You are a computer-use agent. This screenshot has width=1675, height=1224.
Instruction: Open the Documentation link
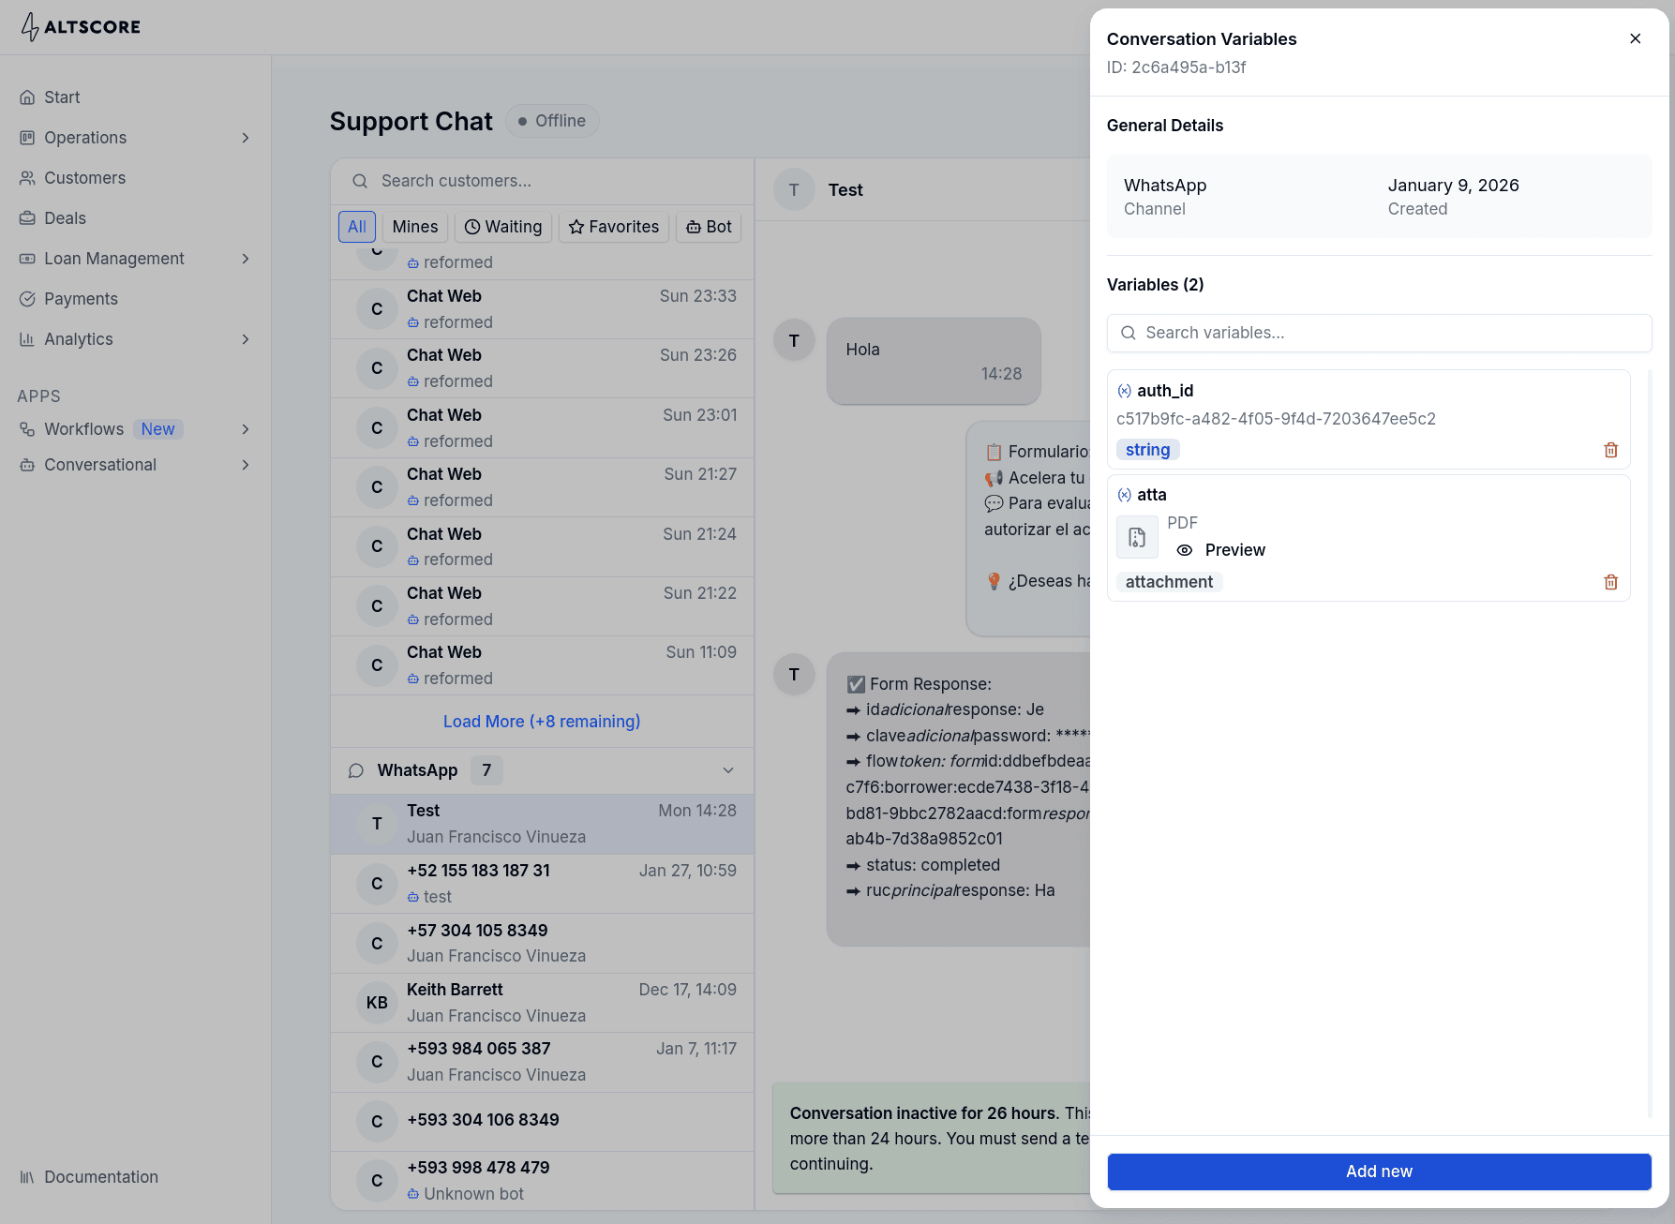pos(100,1177)
